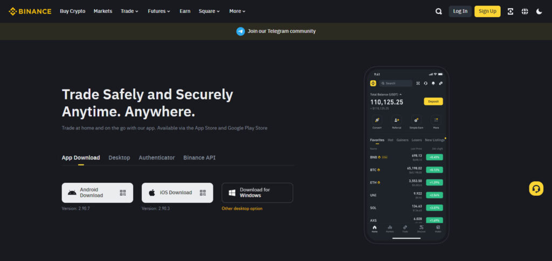Switch to the Binance API tab
The height and width of the screenshot is (261, 552).
tap(199, 158)
